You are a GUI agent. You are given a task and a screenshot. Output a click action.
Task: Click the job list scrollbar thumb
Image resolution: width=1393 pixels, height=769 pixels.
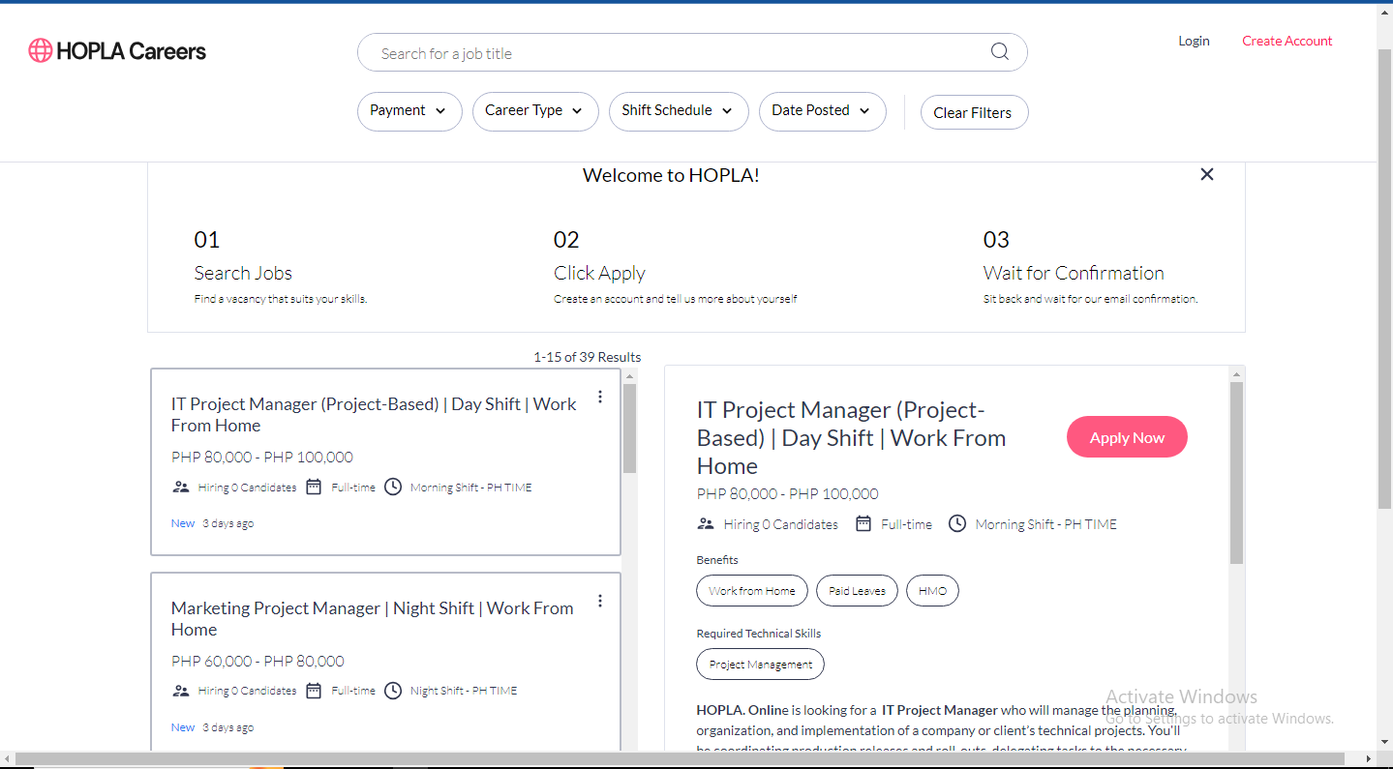click(x=629, y=428)
